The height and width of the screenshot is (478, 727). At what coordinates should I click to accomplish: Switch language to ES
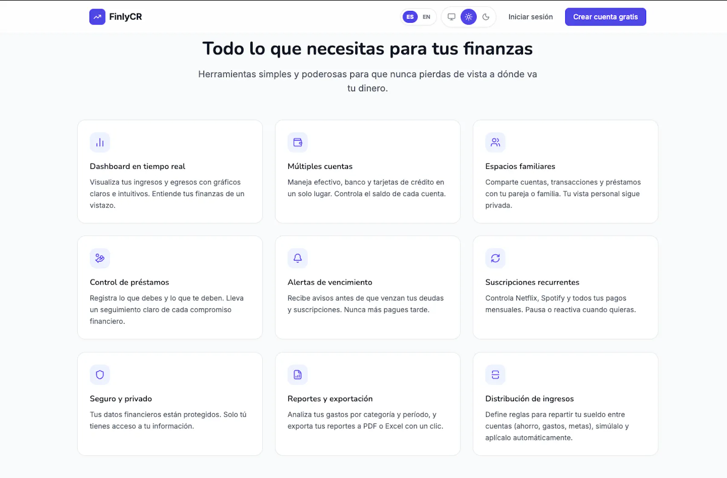[410, 17]
